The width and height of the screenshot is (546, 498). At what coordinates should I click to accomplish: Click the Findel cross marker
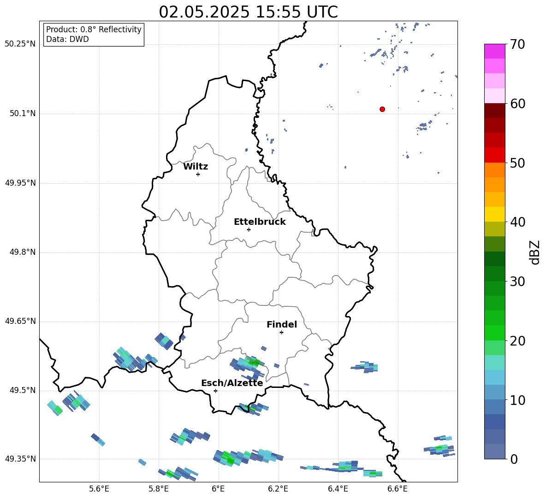(281, 333)
